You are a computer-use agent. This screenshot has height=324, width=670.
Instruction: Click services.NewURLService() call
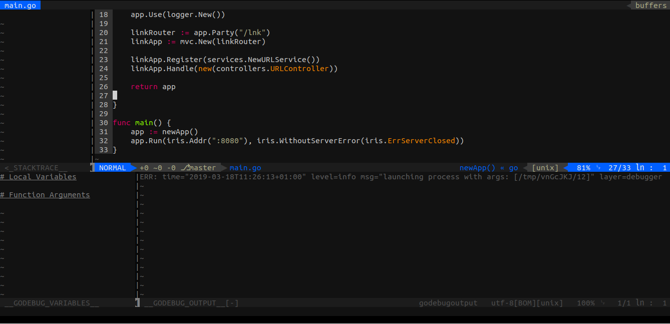coord(261,60)
